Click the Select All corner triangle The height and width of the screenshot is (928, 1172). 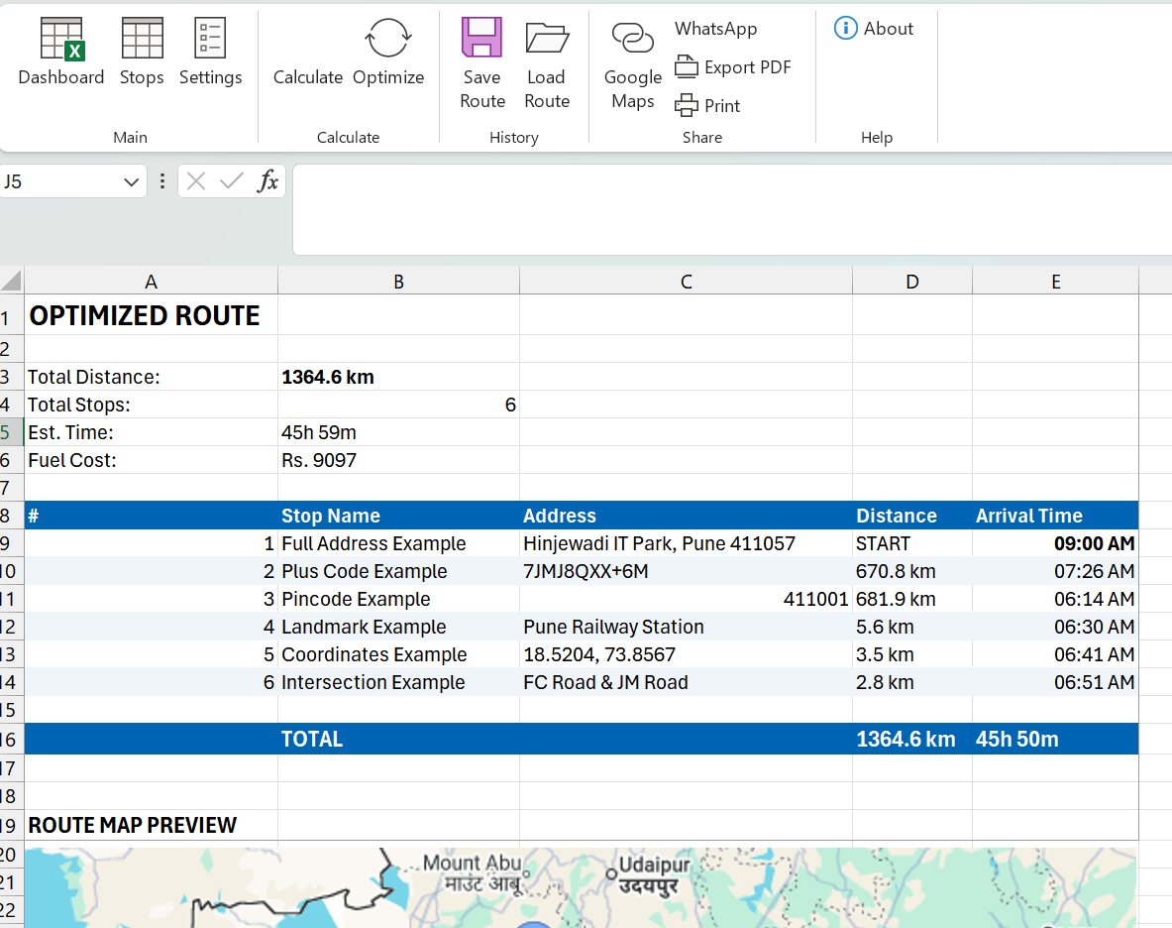coord(11,282)
